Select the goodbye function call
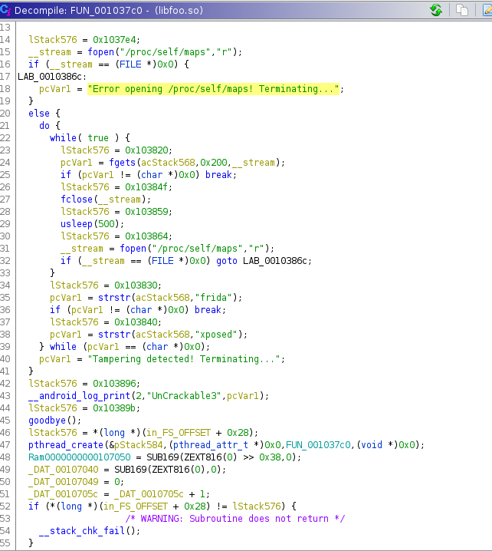The height and width of the screenshot is (551, 492). (46, 420)
